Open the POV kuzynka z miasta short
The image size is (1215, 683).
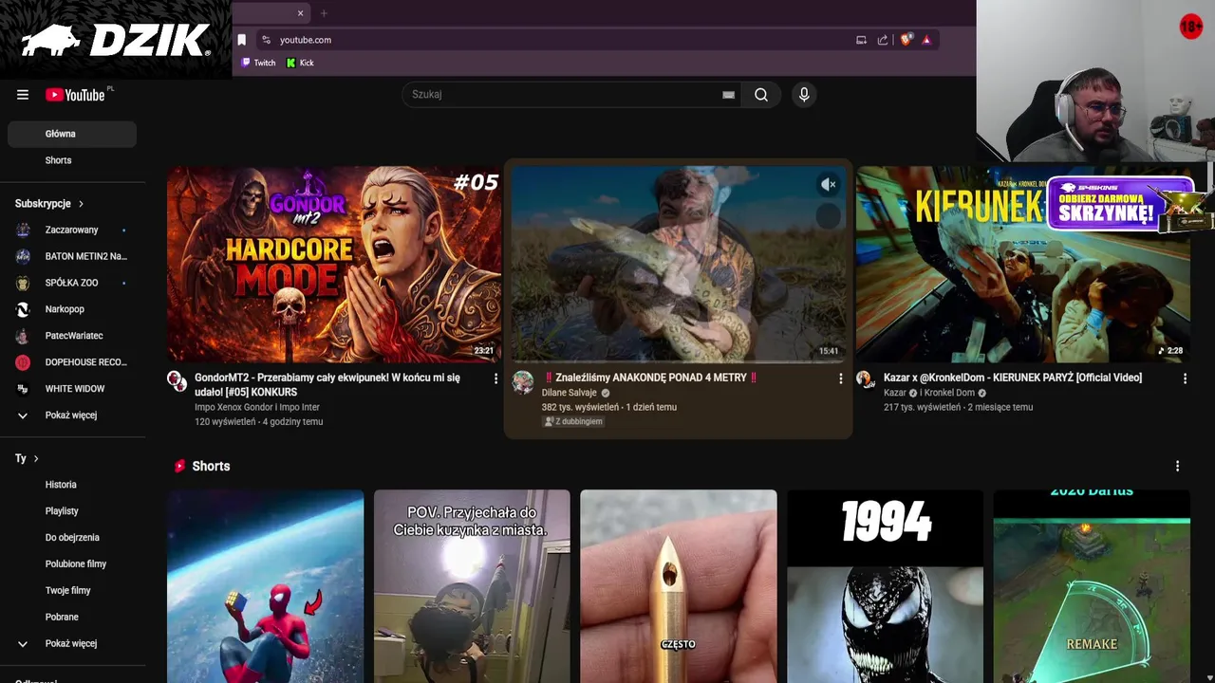tap(472, 586)
